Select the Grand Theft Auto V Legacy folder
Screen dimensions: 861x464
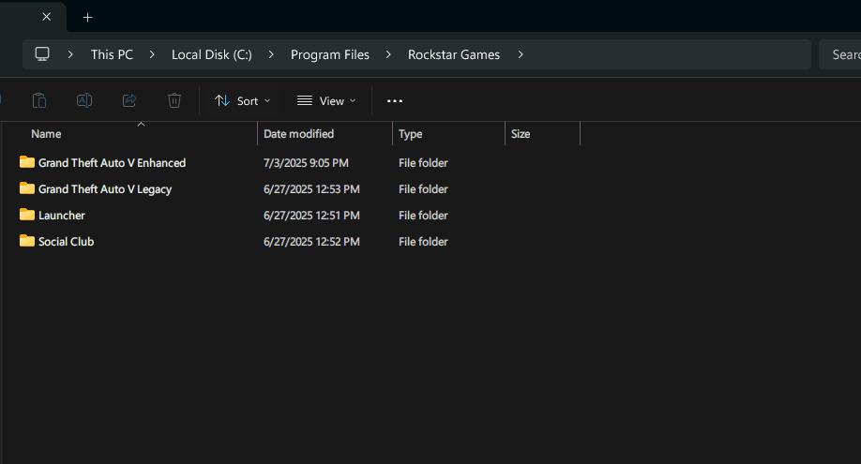point(104,189)
